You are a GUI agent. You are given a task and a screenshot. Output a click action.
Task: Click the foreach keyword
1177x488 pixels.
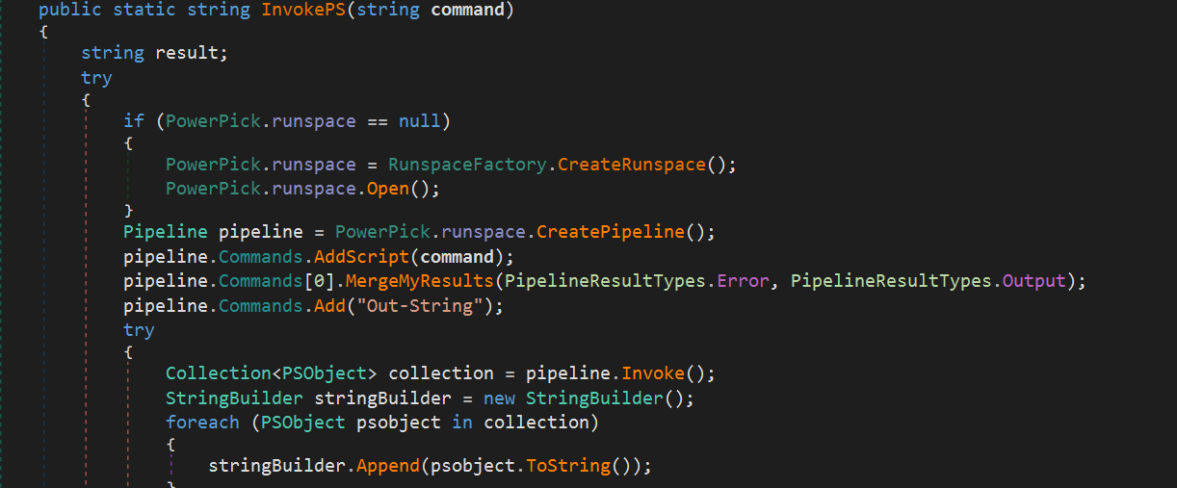202,423
